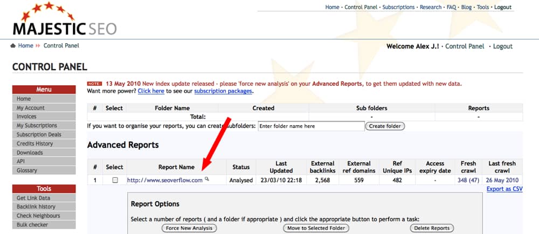
Task: Click the Move to Selected Folder button
Action: [x=316, y=228]
